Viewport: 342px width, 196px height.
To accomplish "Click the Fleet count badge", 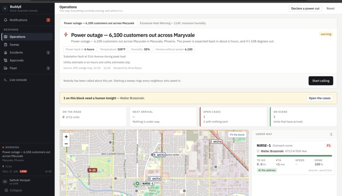I will pos(48,68).
